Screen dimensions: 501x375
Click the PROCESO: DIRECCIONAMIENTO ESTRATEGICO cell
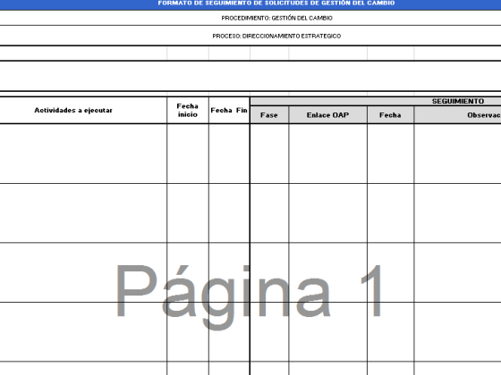pyautogui.click(x=250, y=36)
